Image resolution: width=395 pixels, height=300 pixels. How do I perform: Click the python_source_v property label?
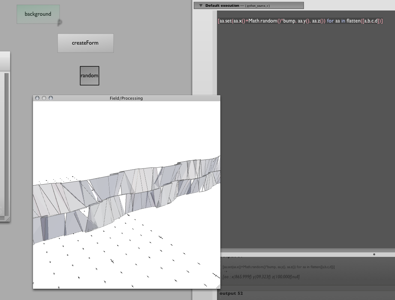tap(257, 6)
